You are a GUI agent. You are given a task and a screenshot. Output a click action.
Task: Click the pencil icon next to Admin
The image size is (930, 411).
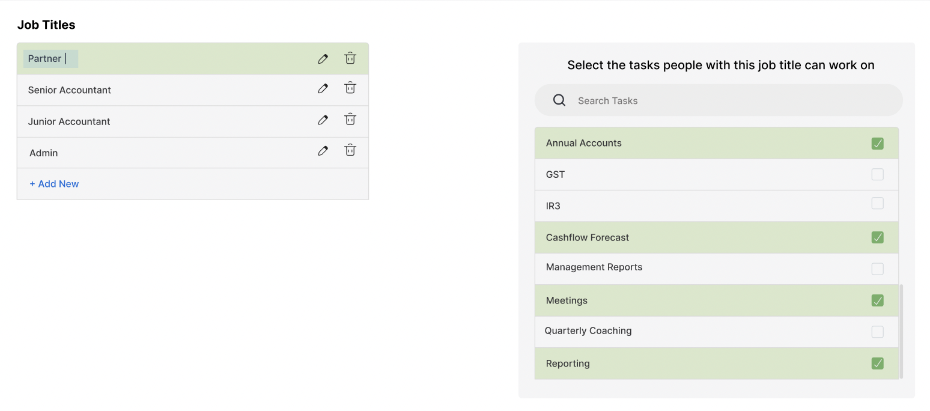323,150
